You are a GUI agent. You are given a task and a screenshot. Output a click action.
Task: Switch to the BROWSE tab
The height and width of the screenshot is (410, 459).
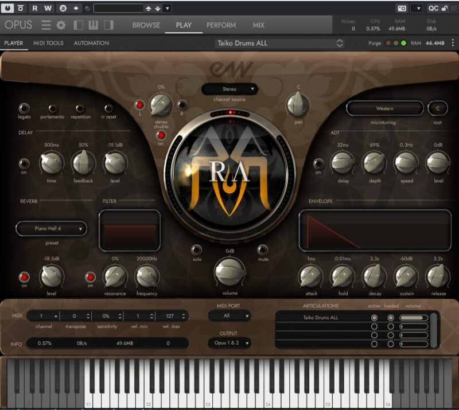[x=146, y=25]
